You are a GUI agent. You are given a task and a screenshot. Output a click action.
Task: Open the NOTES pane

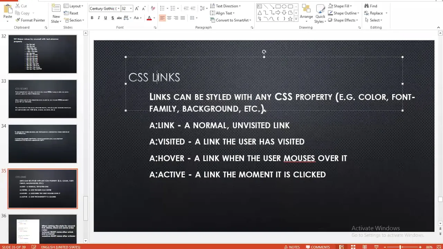tap(291, 247)
